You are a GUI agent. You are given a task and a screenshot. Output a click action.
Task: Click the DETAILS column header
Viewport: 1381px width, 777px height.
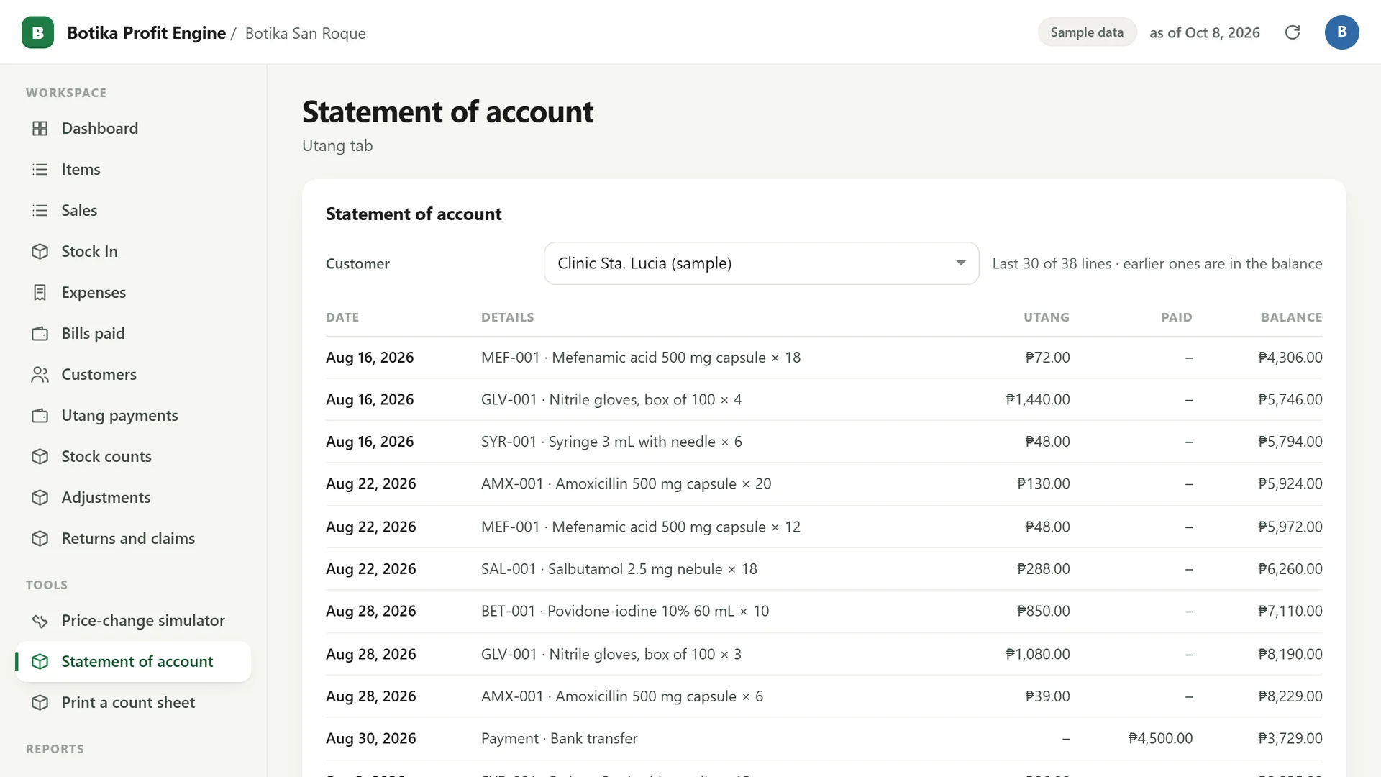[x=508, y=317]
